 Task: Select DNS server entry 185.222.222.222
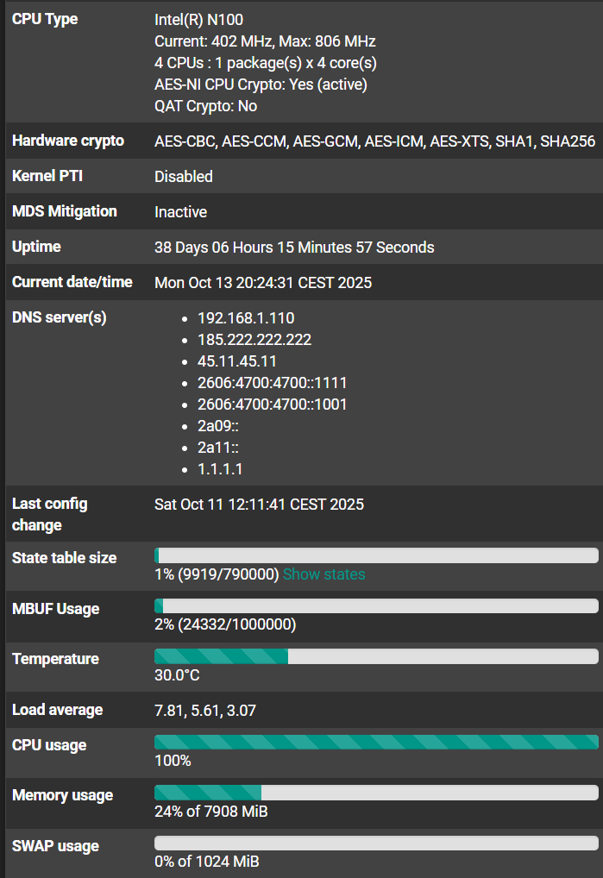tap(254, 340)
